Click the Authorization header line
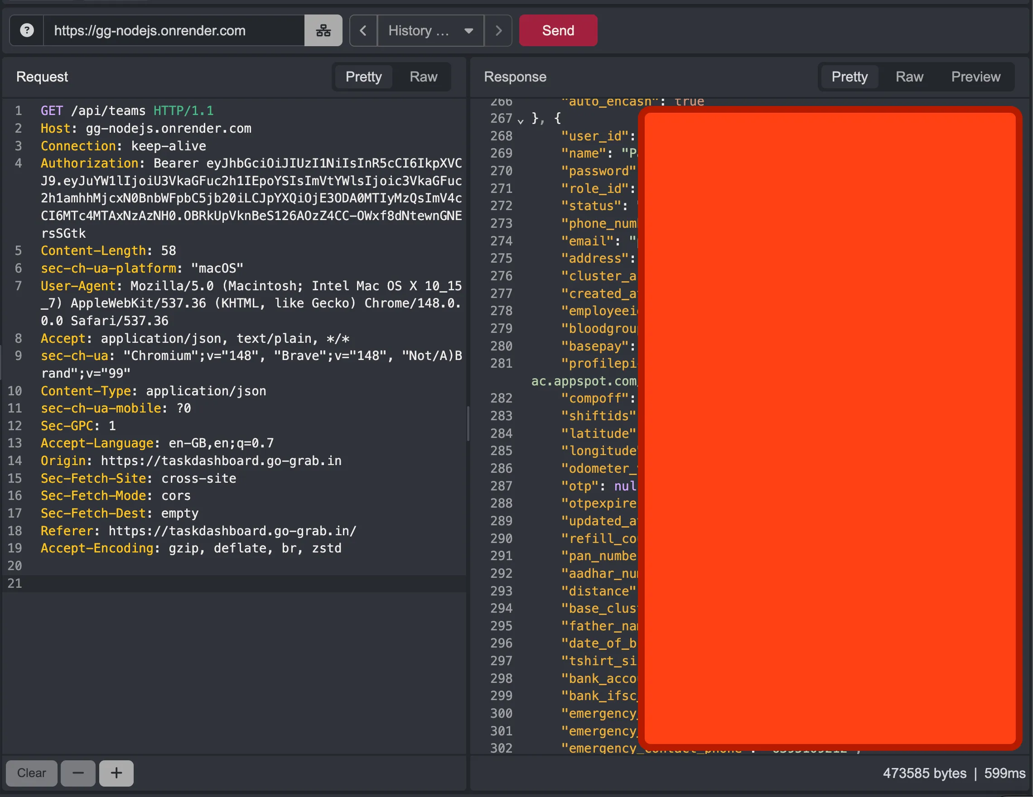Viewport: 1033px width, 797px height. pos(251,198)
